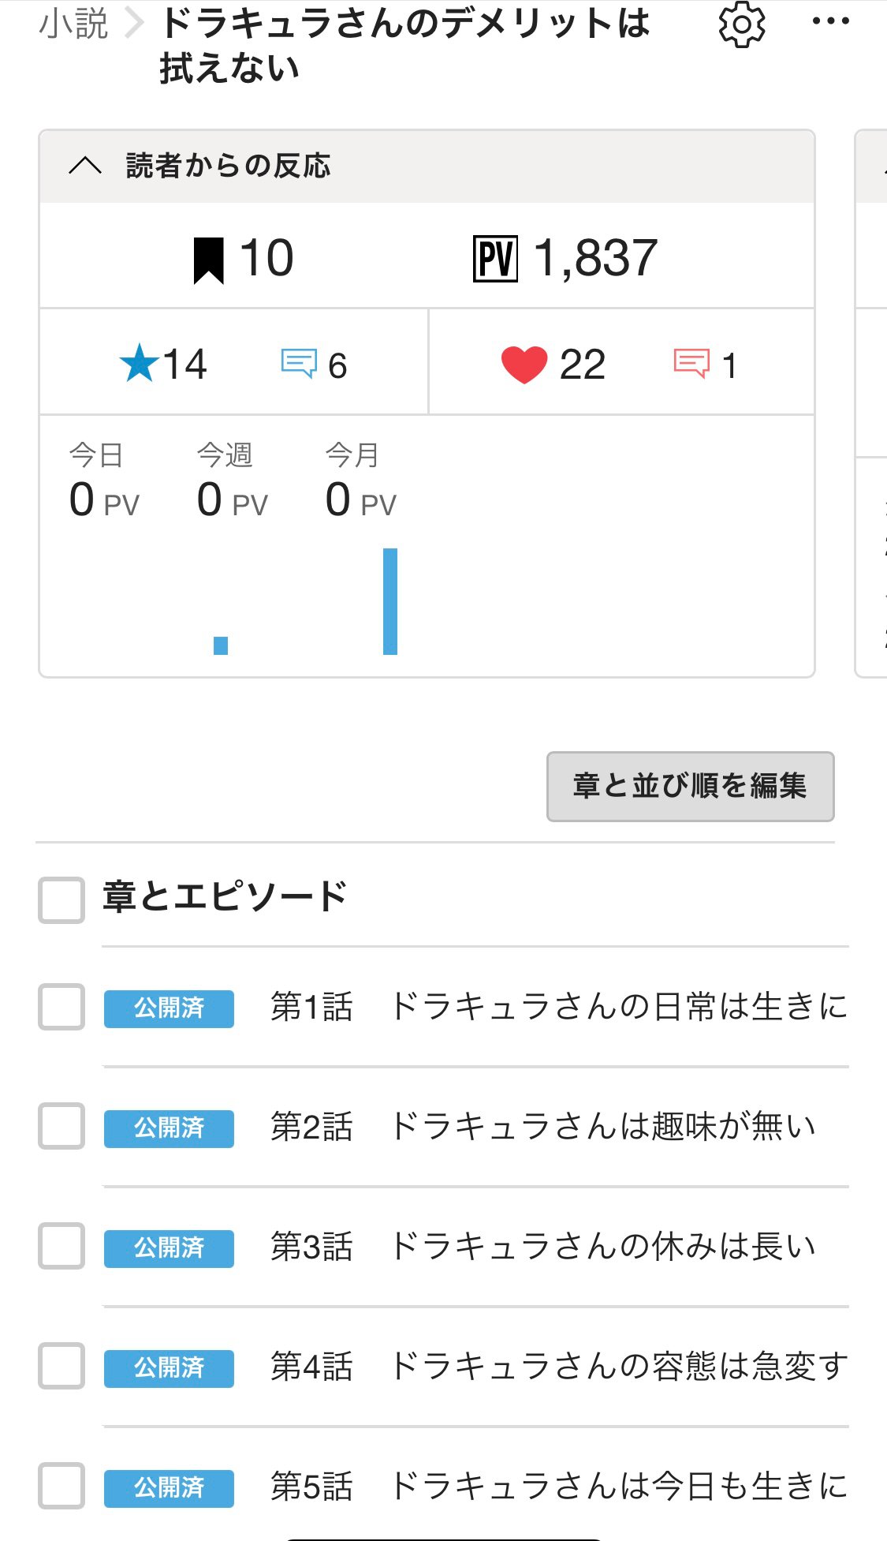Open the blue review comments icon
This screenshot has width=887, height=1541.
coord(299,364)
